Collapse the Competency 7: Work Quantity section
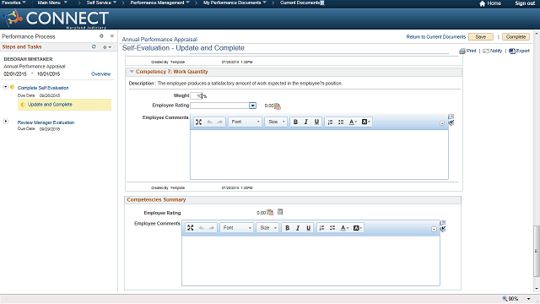 click(x=132, y=72)
